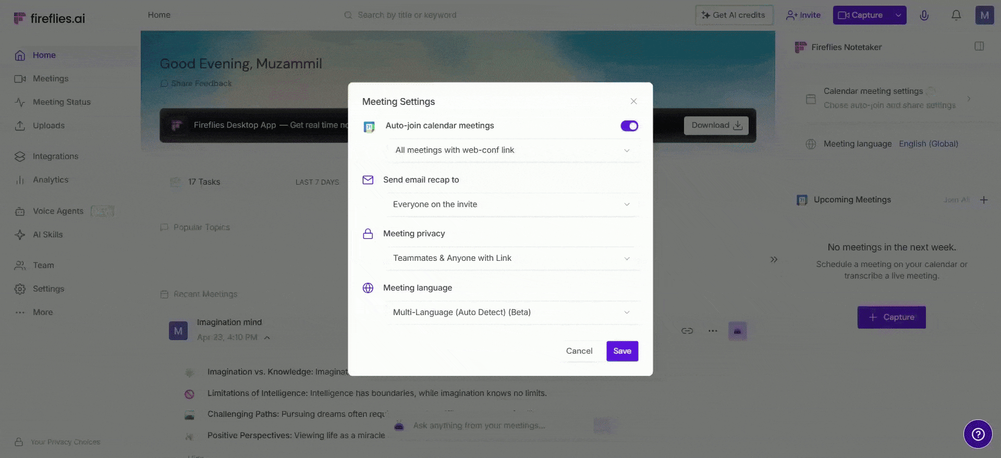The image size is (1001, 458).
Task: Click the fireflies.ai logo
Action: point(49,18)
